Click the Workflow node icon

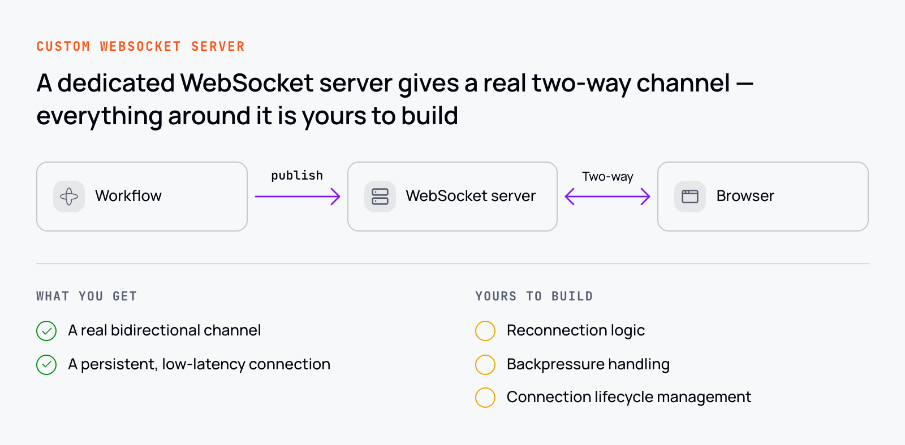(x=69, y=197)
